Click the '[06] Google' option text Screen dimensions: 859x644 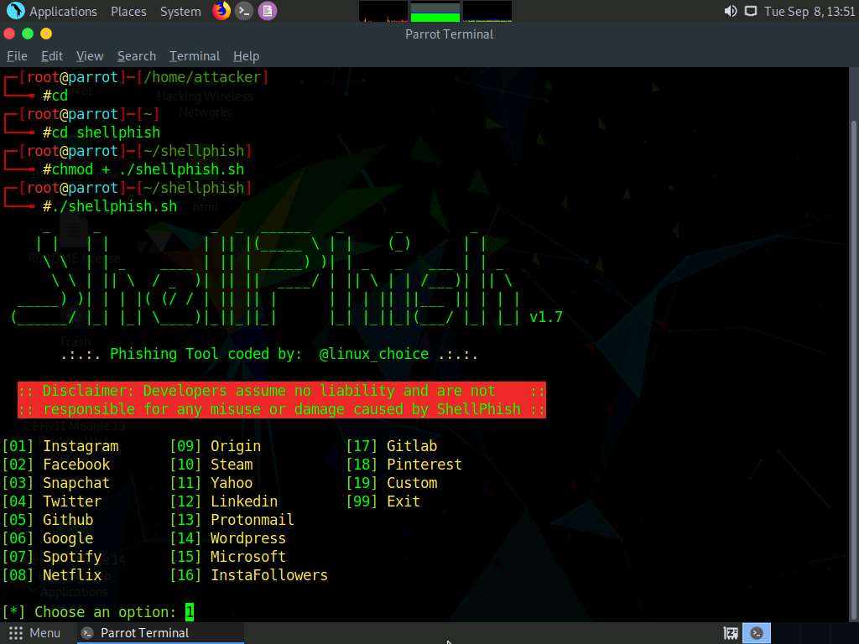pos(48,538)
